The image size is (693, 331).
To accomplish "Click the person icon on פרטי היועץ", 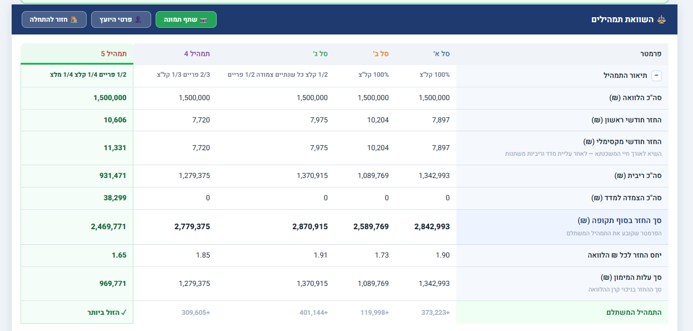I will 138,19.
